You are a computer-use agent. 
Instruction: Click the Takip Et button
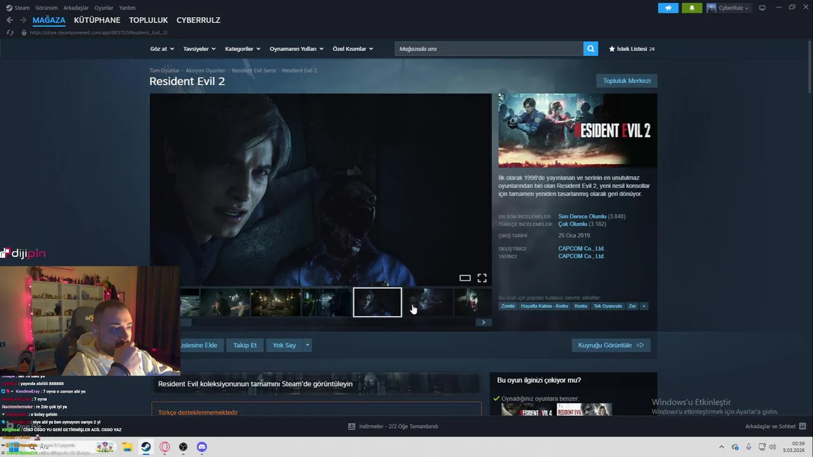(245, 345)
